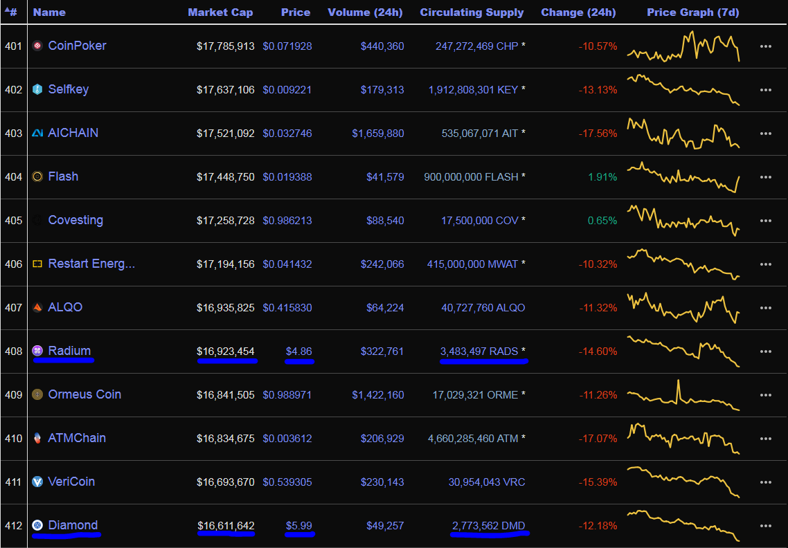Click Ormeus Coin volume $1,422,160

point(378,395)
